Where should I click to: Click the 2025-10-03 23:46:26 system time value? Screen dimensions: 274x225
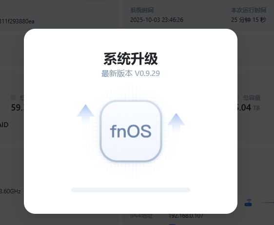click(x=157, y=20)
